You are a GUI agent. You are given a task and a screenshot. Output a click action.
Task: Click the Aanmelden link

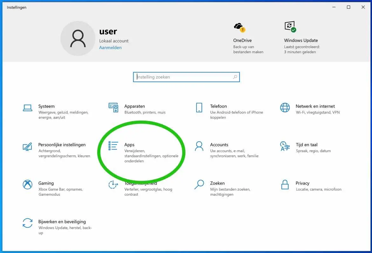(x=110, y=47)
